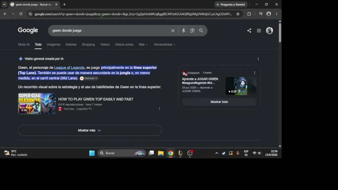Open League of Legends taskbar icon
Viewport: 338px width, 190px height.
click(x=180, y=153)
